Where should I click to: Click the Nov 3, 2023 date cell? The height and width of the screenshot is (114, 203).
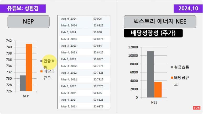tap(69, 39)
